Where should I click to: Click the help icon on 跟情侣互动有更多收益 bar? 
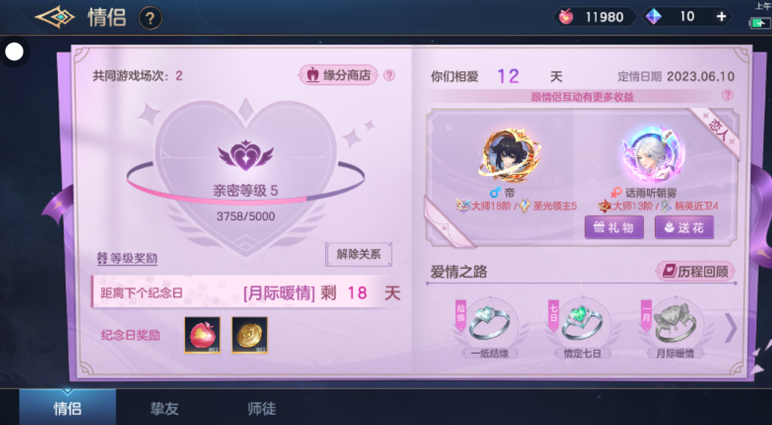(728, 95)
